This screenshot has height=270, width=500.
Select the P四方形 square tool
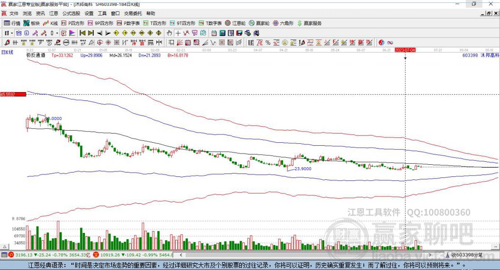coord(73,23)
